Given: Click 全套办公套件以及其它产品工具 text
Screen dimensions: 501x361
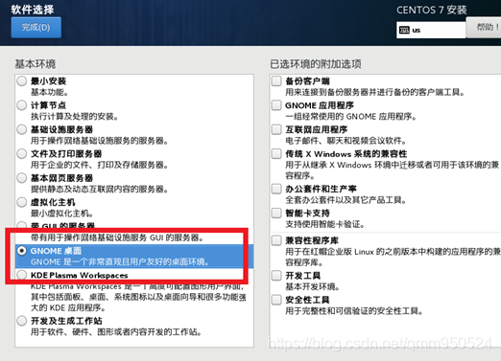Looking at the screenshot, I should pyautogui.click(x=346, y=200).
